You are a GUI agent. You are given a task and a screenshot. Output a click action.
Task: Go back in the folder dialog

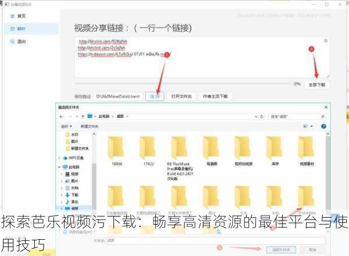coord(62,117)
